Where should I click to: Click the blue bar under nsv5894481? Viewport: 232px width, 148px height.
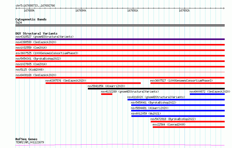(x=178, y=111)
